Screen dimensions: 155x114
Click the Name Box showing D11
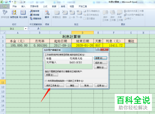[12, 29]
